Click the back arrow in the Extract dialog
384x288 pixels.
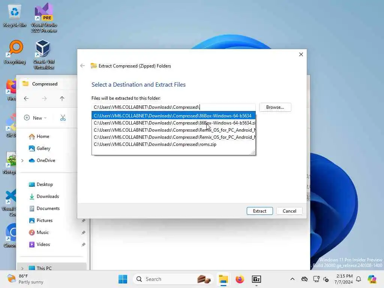coord(82,66)
